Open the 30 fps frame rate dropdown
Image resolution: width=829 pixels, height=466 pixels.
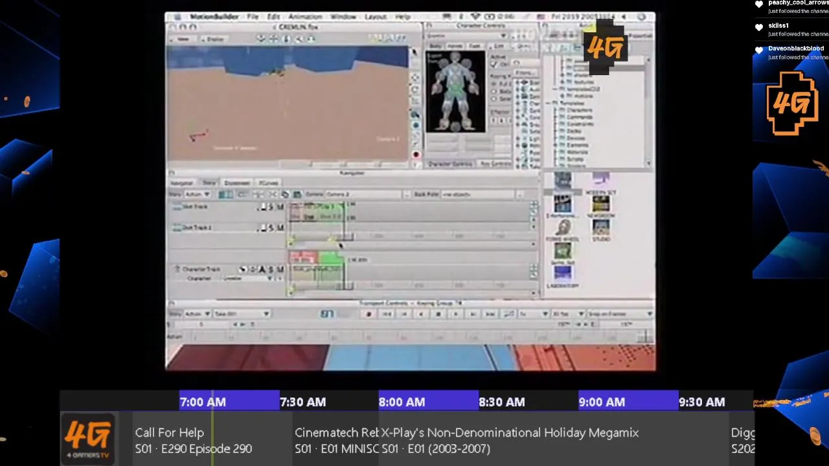(567, 314)
